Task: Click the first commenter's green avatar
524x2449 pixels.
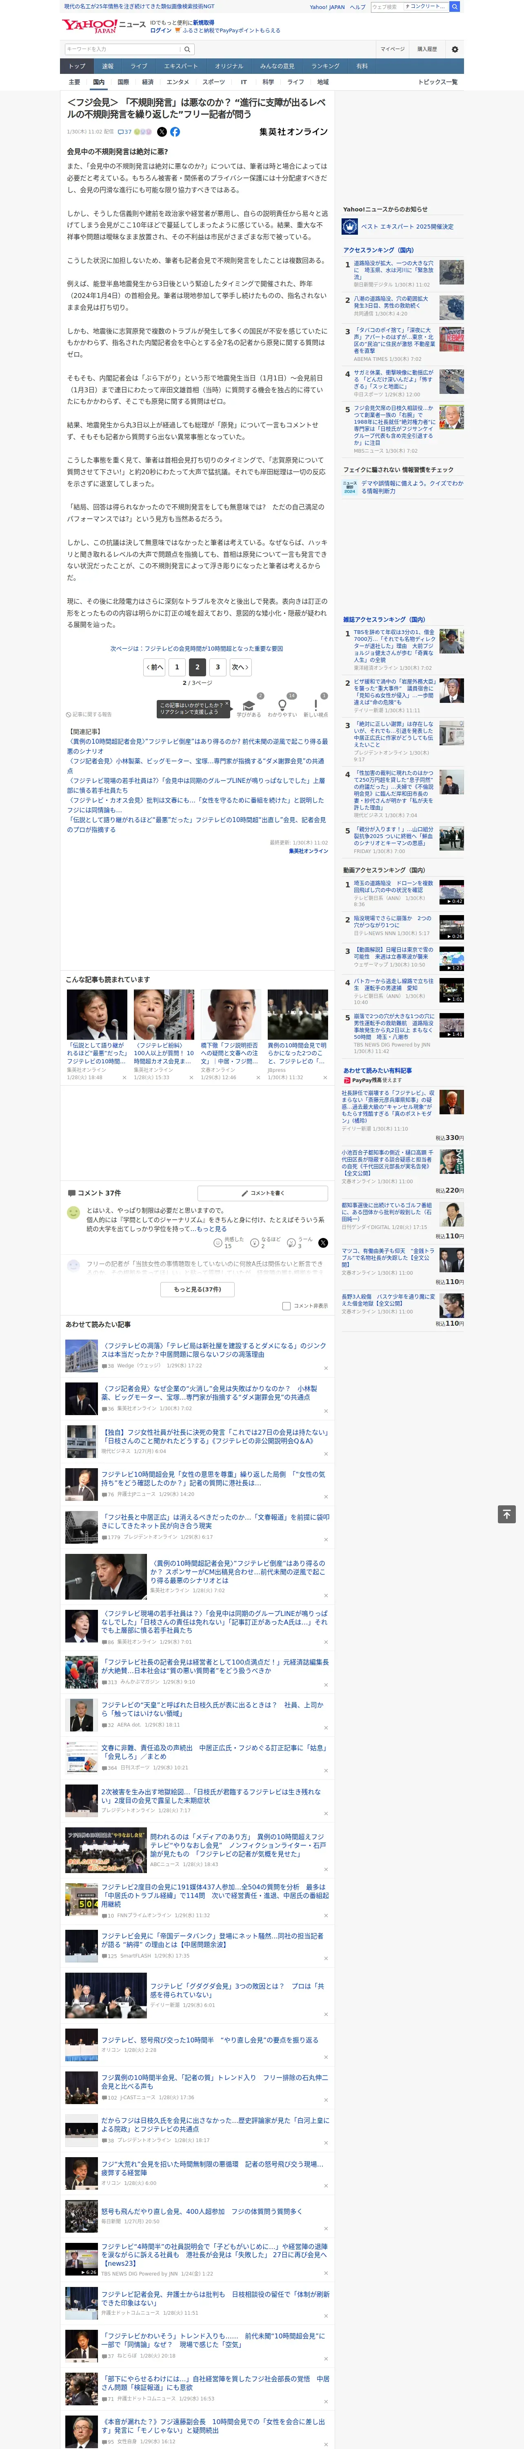Action: [x=73, y=1212]
